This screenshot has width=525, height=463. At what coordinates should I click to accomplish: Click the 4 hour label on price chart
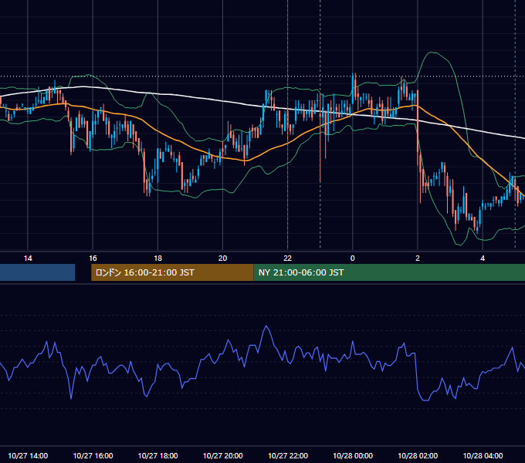click(483, 259)
